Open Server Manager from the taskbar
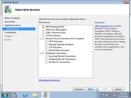Viewport: 131px width, 98px height. pyautogui.click(x=15, y=95)
